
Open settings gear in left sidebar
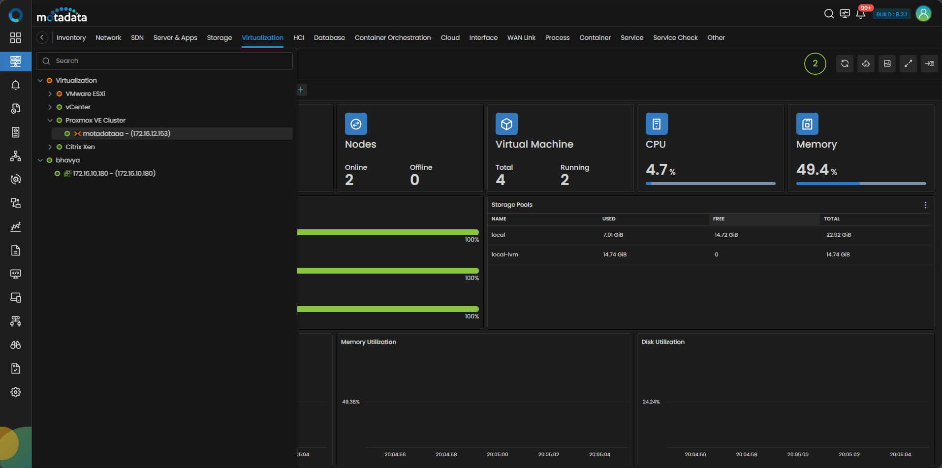point(16,392)
